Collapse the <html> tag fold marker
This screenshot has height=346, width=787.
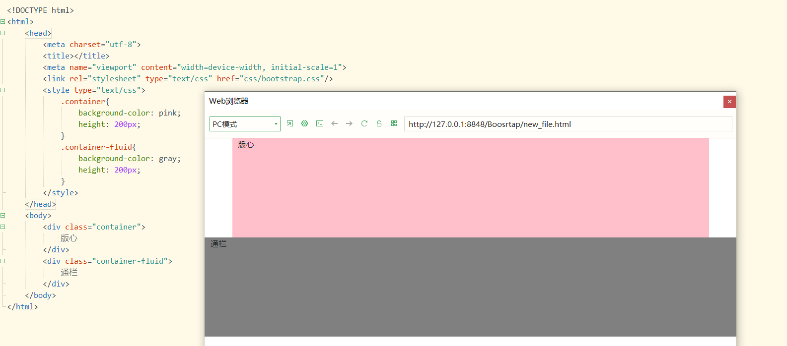click(2, 22)
